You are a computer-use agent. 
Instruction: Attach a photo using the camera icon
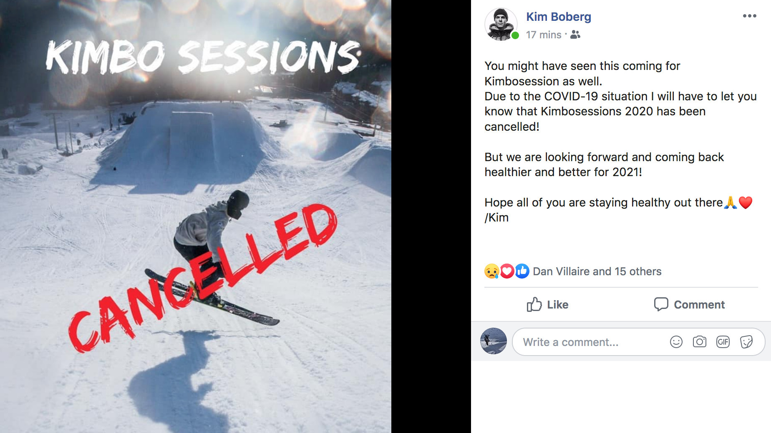tap(699, 342)
